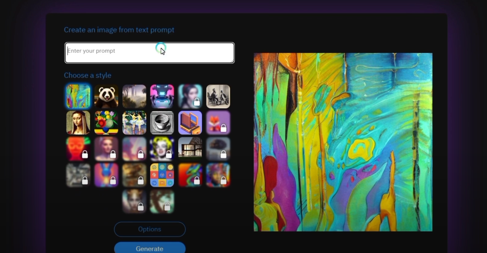Choose the locked colorful portrait style in row four

[x=218, y=175]
